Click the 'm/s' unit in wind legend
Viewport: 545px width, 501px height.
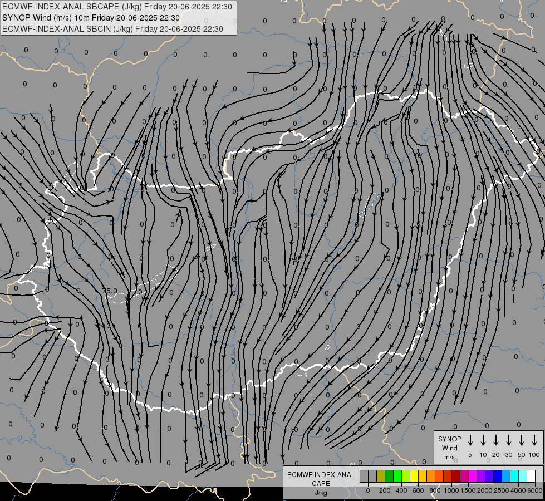pos(449,457)
